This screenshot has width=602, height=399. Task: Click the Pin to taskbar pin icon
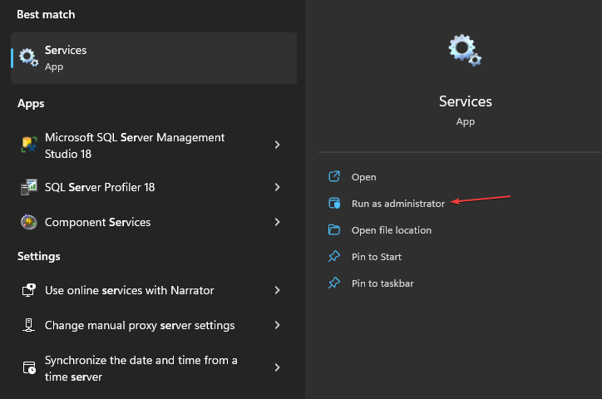pyautogui.click(x=334, y=283)
